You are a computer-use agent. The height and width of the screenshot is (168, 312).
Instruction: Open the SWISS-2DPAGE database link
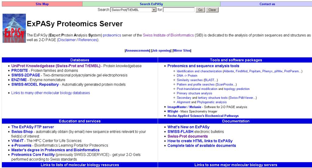pyautogui.click(x=26, y=75)
